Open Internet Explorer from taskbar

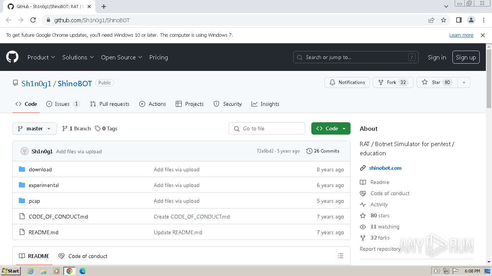[31, 271]
